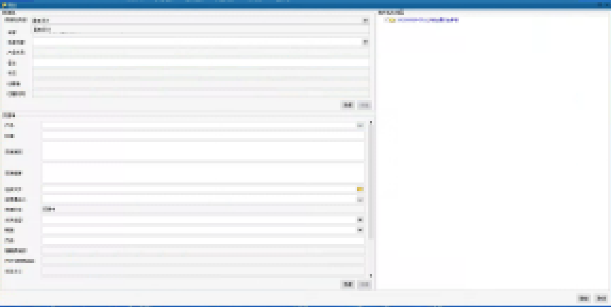Viewport: 611px width, 307px height.
Task: Click the left button in the dialog's bottom-right corner
Action: pos(584,299)
